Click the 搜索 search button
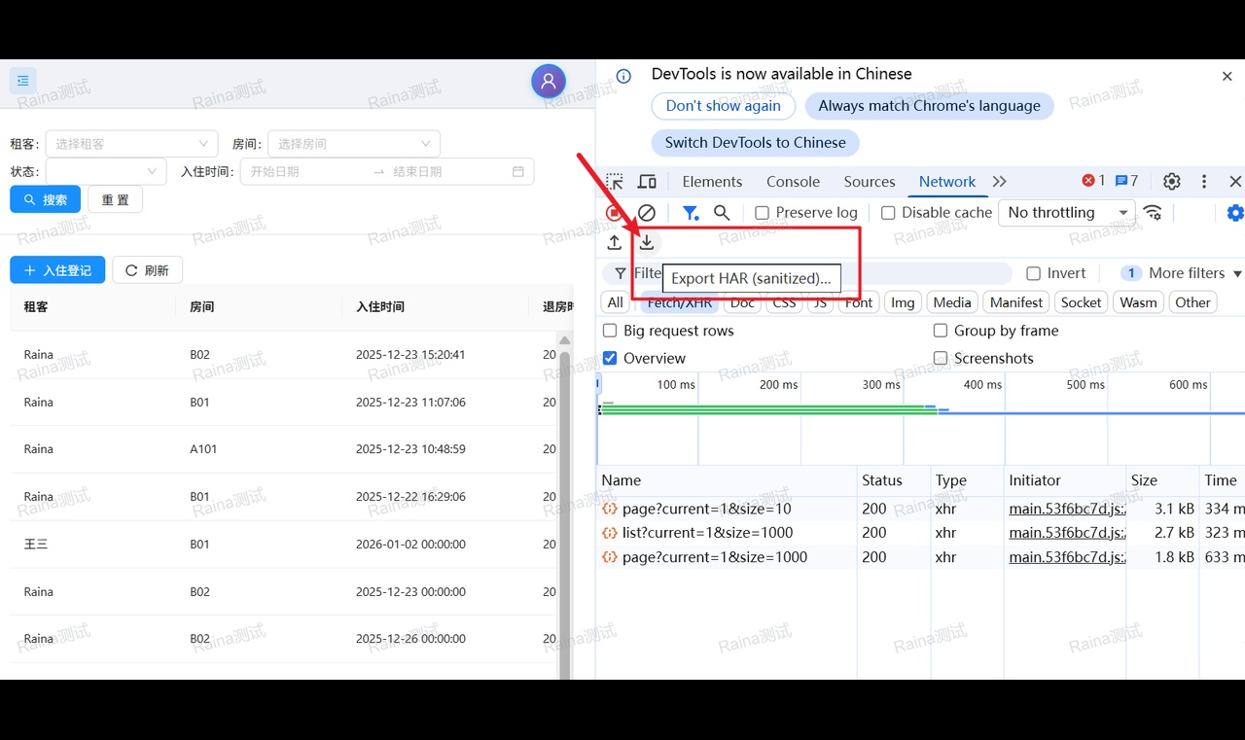Image resolution: width=1245 pixels, height=740 pixels. pyautogui.click(x=46, y=199)
